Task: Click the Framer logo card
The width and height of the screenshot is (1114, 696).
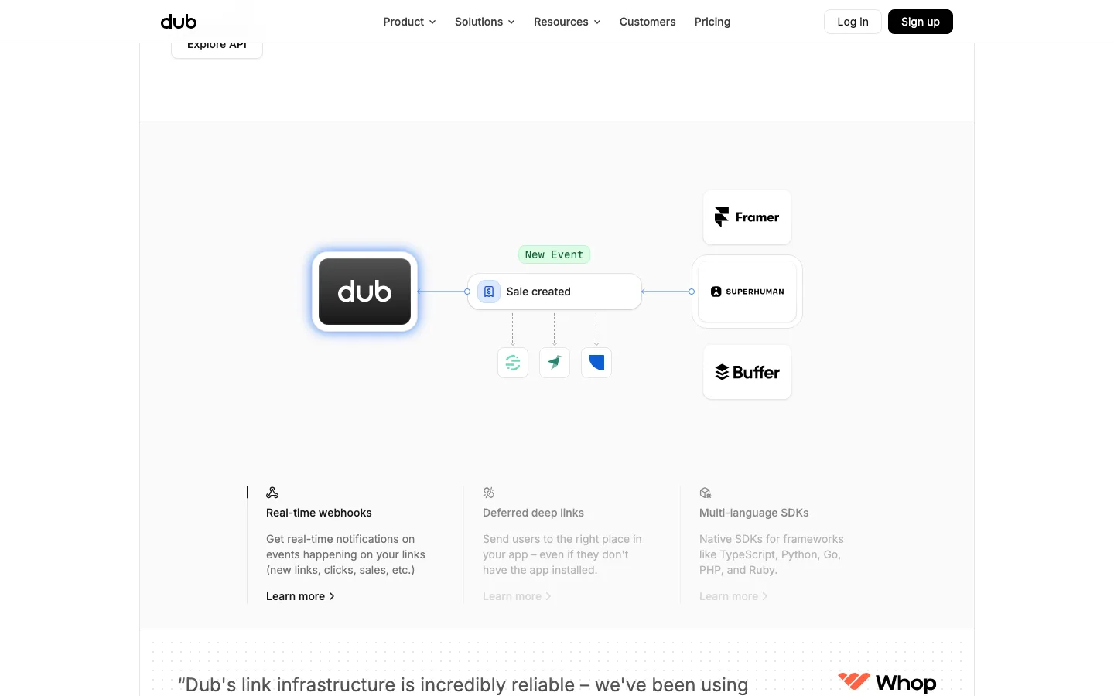Action: 747,217
